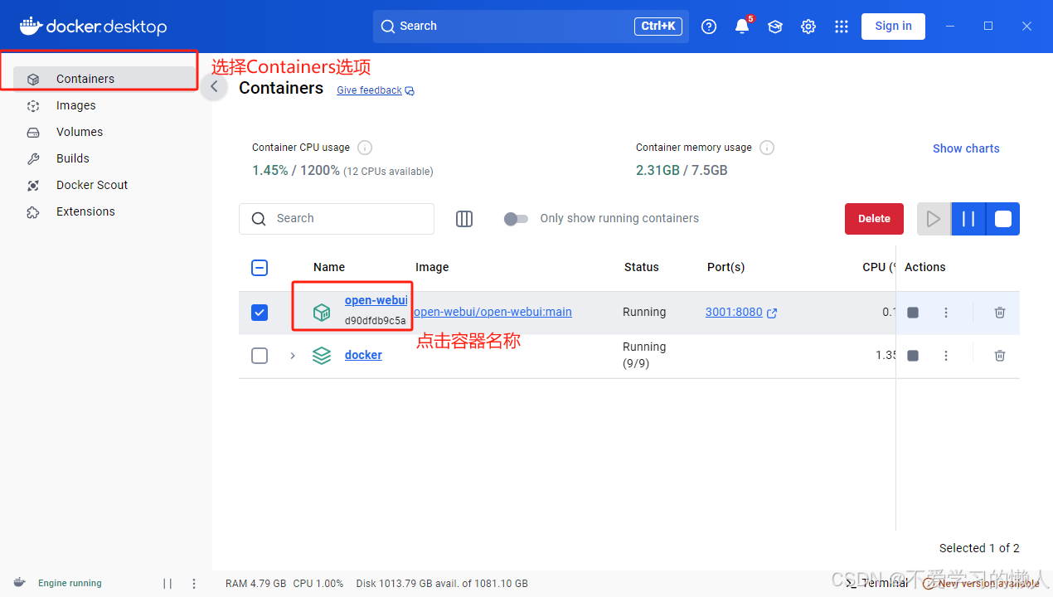Click the container ID d90dfdb9c5a
This screenshot has height=597, width=1053.
[x=376, y=321]
